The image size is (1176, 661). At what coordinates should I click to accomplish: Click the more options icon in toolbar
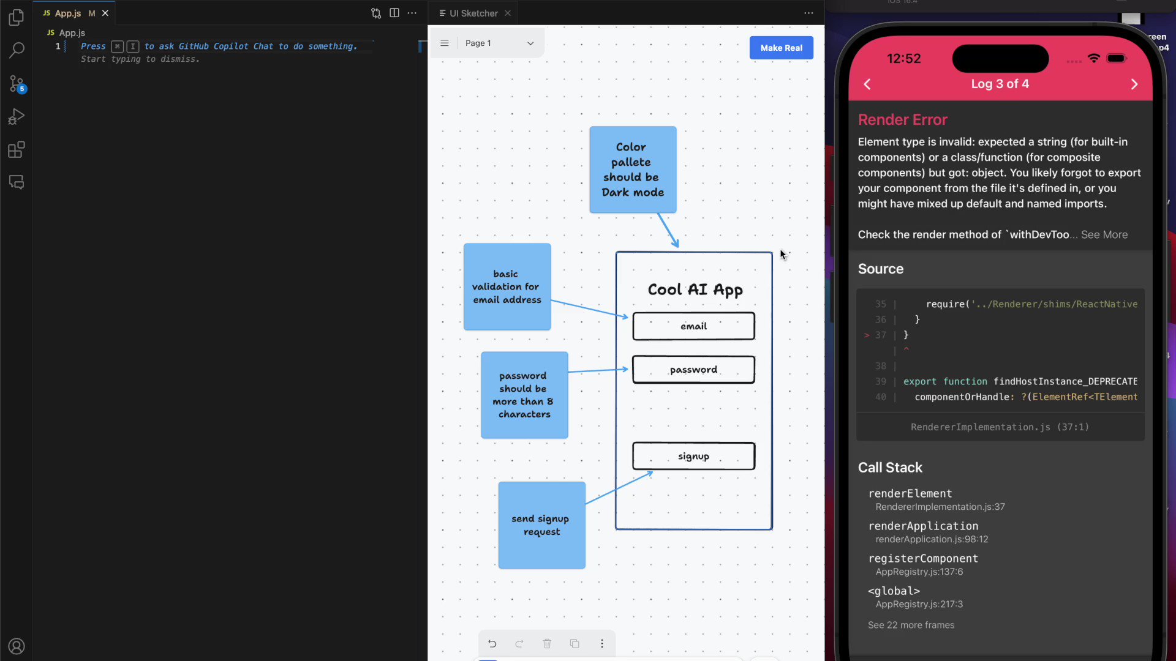601,644
